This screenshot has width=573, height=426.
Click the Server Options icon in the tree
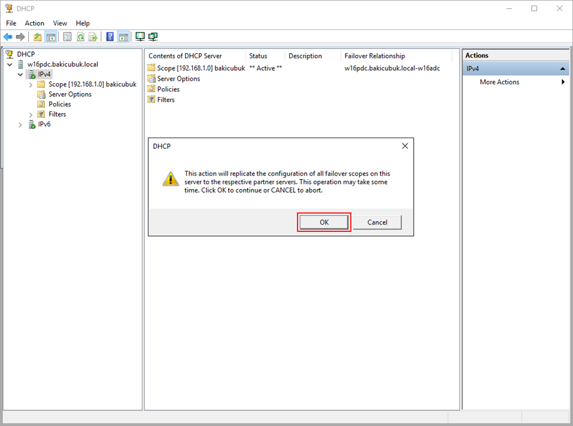41,94
